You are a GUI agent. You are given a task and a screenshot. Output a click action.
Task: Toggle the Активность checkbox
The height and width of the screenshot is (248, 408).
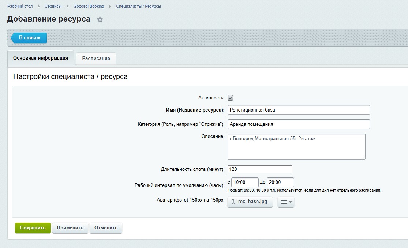[x=230, y=98]
